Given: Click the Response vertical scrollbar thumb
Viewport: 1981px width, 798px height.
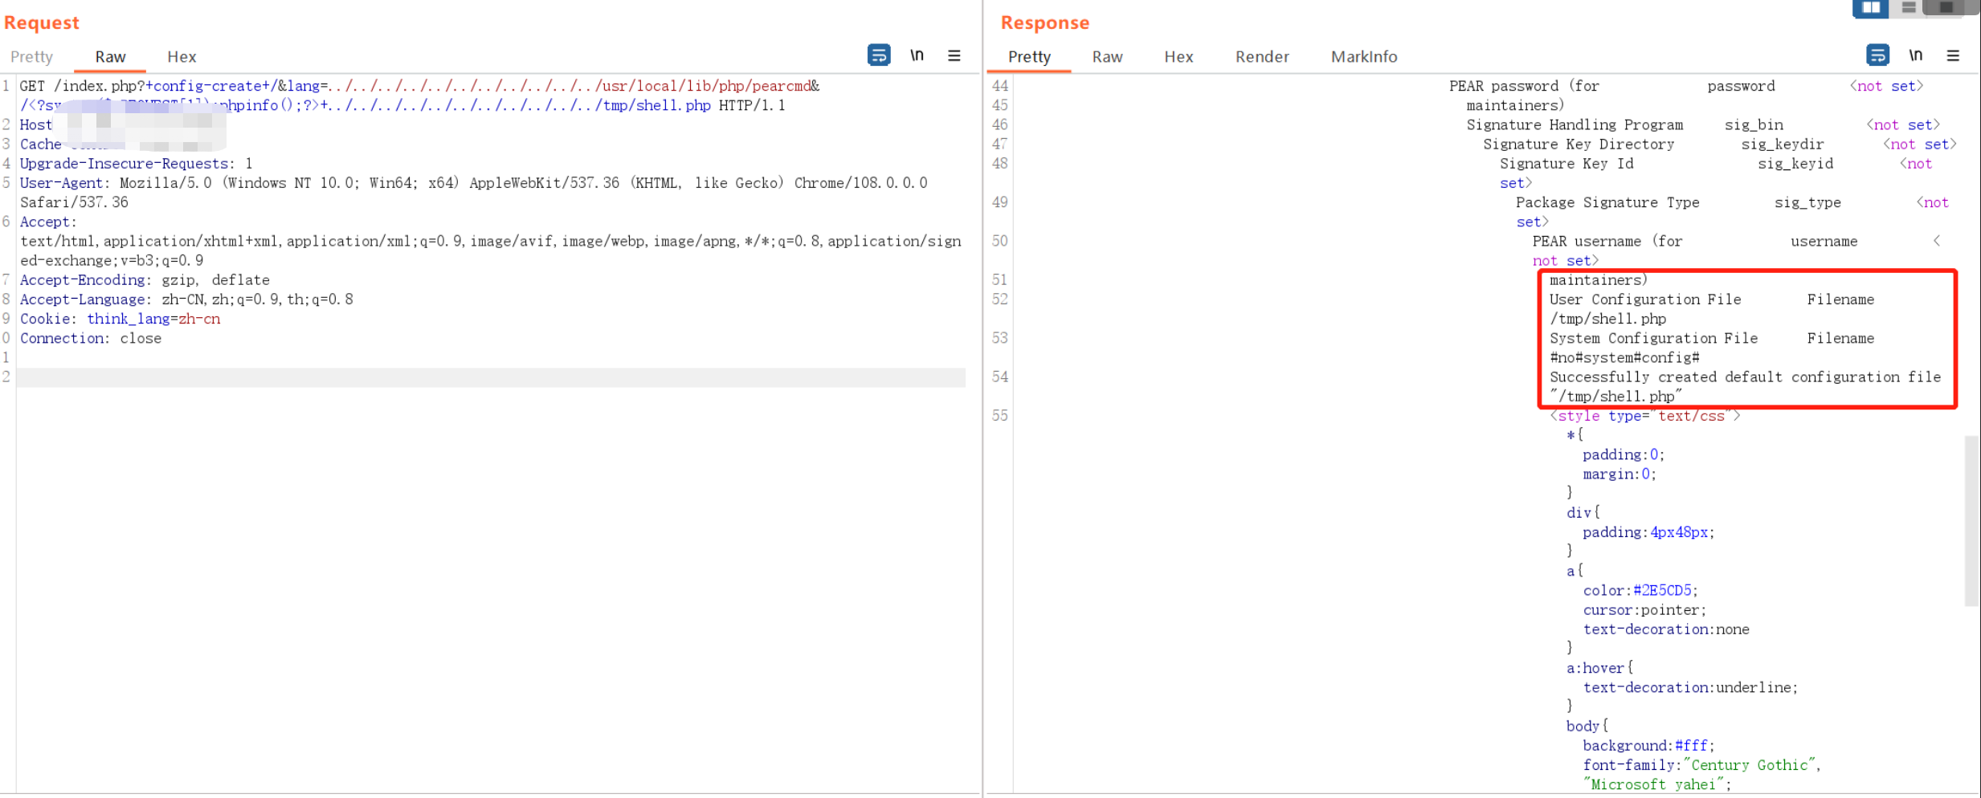Looking at the screenshot, I should point(1971,520).
